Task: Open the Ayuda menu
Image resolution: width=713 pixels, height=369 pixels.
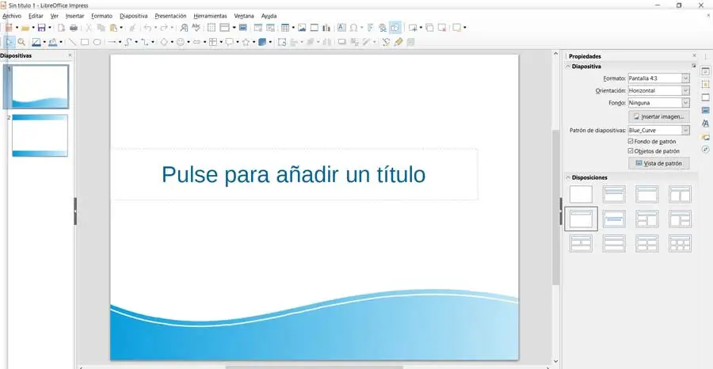Action: coord(269,16)
